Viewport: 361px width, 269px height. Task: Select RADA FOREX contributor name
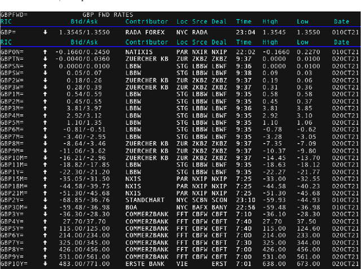pyautogui.click(x=146, y=32)
